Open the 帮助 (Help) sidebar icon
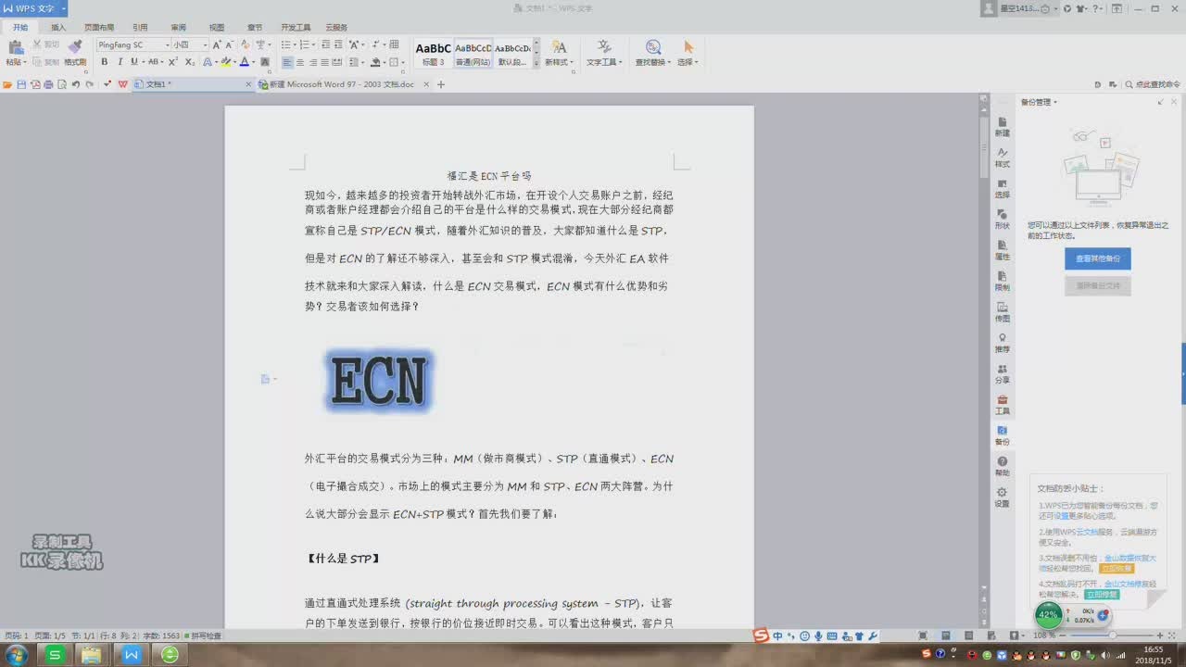The image size is (1186, 667). click(x=1002, y=466)
